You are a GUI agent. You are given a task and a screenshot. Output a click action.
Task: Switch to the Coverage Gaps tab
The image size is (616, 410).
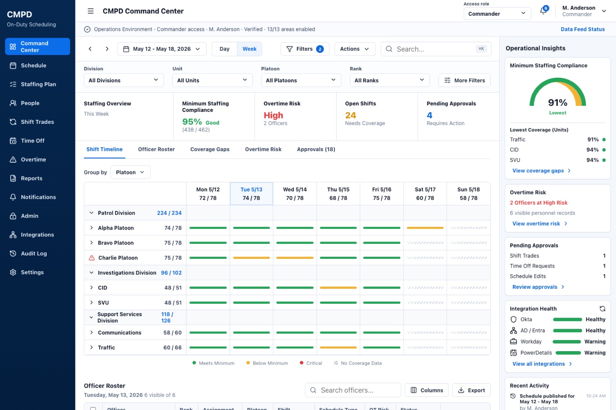pos(210,149)
